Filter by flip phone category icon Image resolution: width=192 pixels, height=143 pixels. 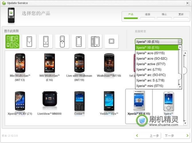(x=62, y=42)
